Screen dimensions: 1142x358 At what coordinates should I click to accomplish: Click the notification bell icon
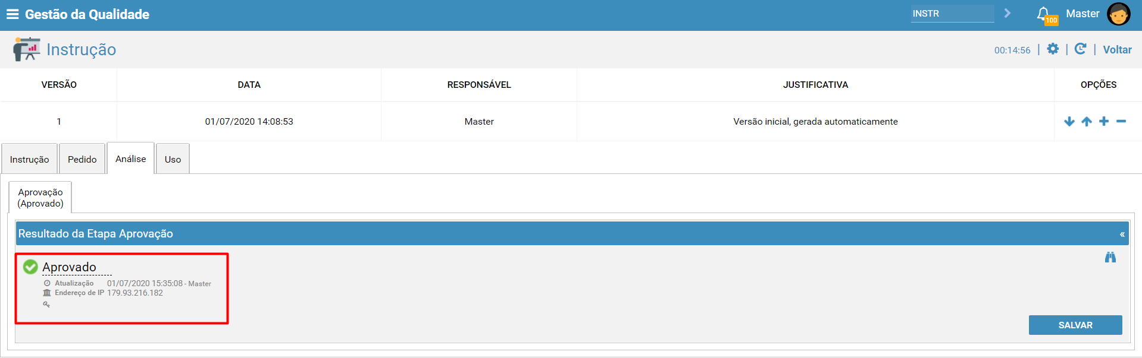click(x=1043, y=14)
